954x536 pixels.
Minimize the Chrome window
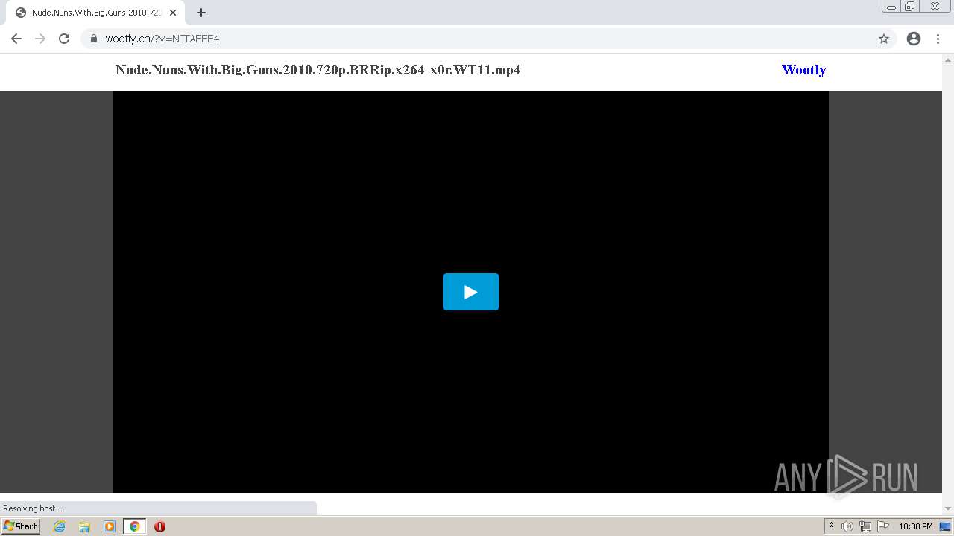point(891,7)
